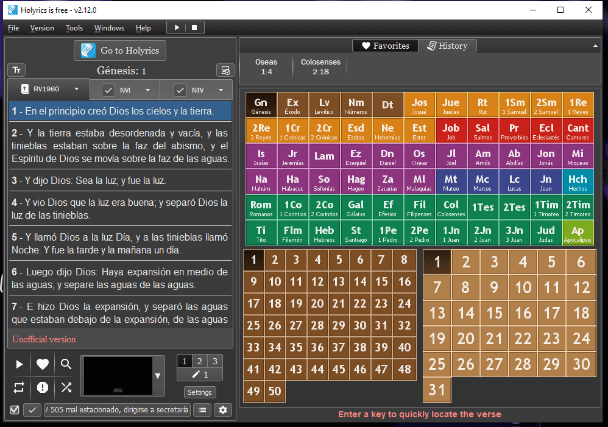
Task: Toggle the NVI version checkbox
Action: (x=108, y=90)
